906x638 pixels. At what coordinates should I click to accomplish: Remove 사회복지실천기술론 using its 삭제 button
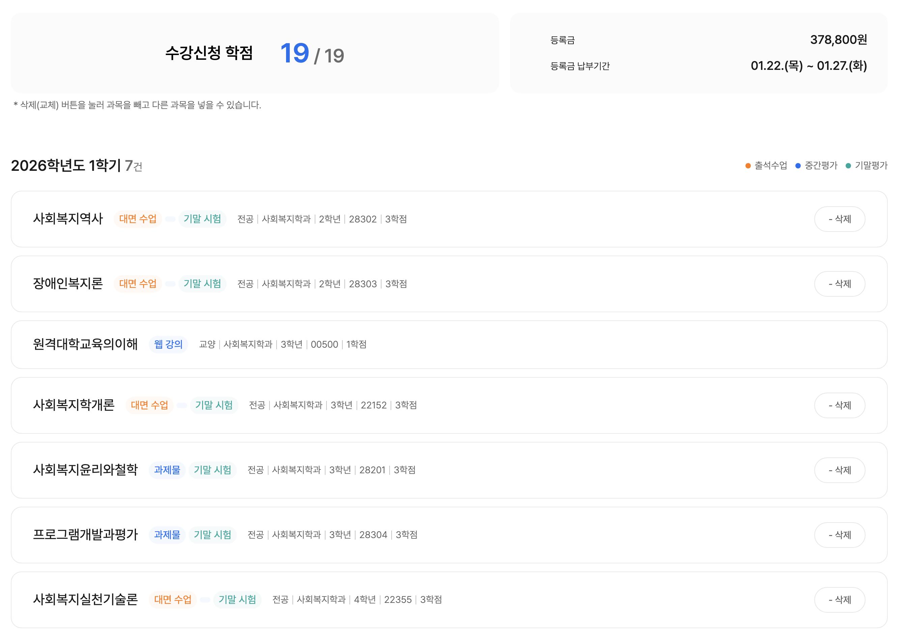(x=839, y=600)
